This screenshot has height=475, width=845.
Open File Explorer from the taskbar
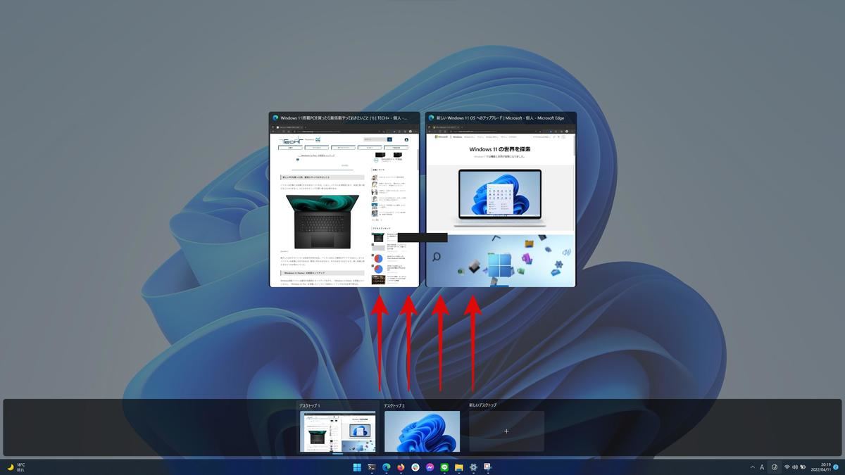point(458,467)
